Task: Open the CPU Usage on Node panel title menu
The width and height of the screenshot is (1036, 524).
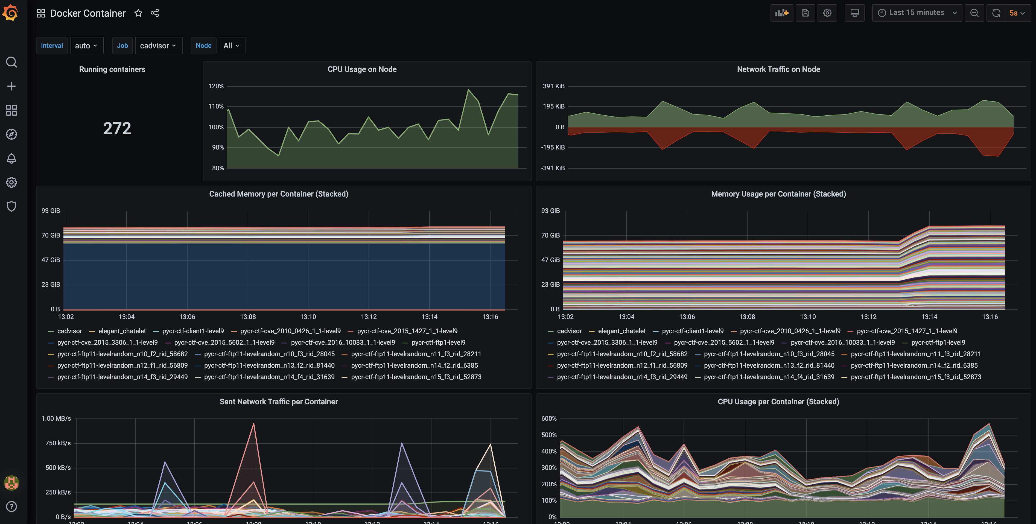Action: (361, 69)
